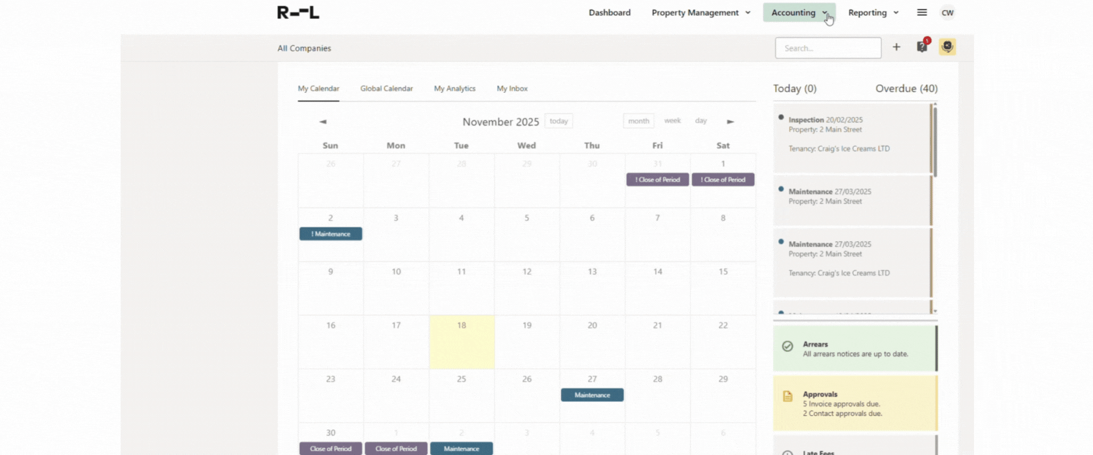Screen dimensions: 1093x455
Task: Click in the Search input field
Action: (x=828, y=48)
